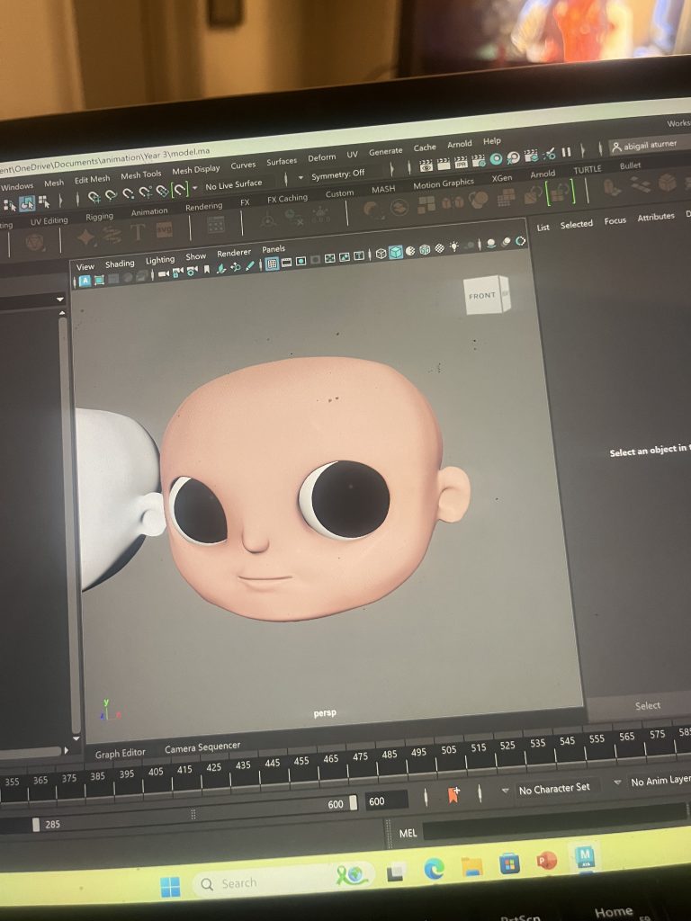The height and width of the screenshot is (921, 691).
Task: Click Pause Viewport 2.0 pause icon
Action: 566,151
